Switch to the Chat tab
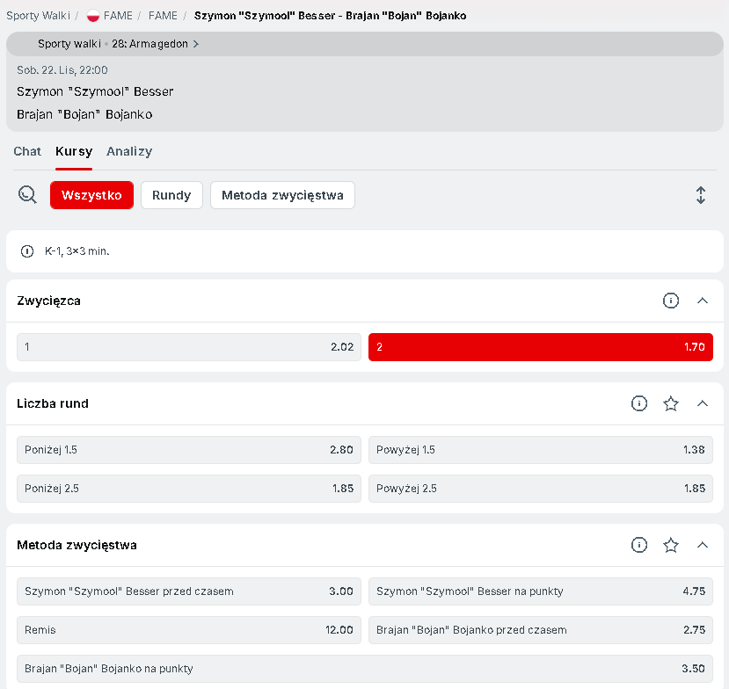Viewport: 729px width, 689px height. point(27,151)
